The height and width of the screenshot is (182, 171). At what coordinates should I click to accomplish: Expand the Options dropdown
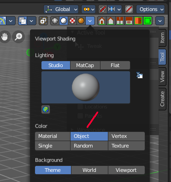coord(150,9)
